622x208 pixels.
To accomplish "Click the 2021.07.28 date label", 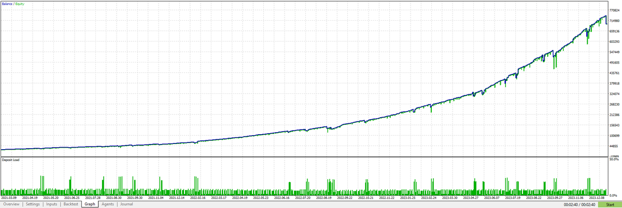I will (x=92, y=198).
